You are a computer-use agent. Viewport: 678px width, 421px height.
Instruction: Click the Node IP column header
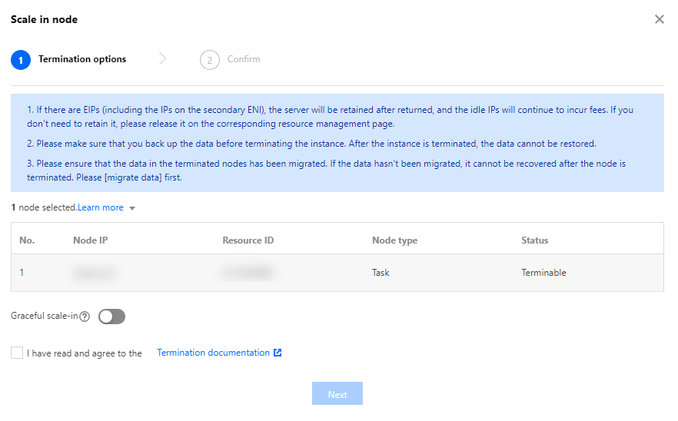[x=90, y=240]
